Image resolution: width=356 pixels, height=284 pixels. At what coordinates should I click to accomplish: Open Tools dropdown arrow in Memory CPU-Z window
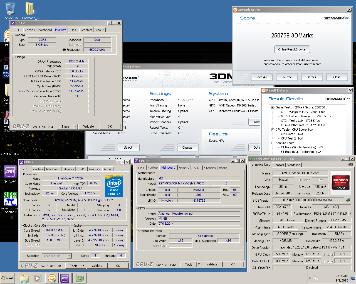point(75,126)
